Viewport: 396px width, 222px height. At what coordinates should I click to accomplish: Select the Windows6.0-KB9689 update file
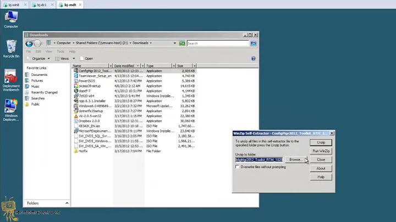click(134, 106)
